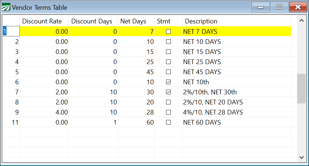
Task: Select row number 11
Action: click(x=11, y=122)
